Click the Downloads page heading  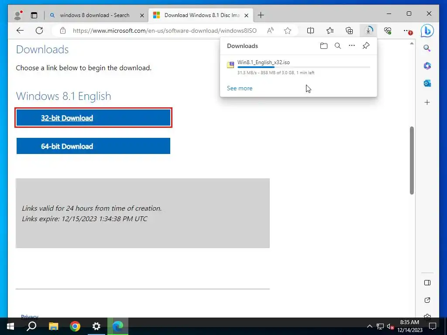click(42, 50)
